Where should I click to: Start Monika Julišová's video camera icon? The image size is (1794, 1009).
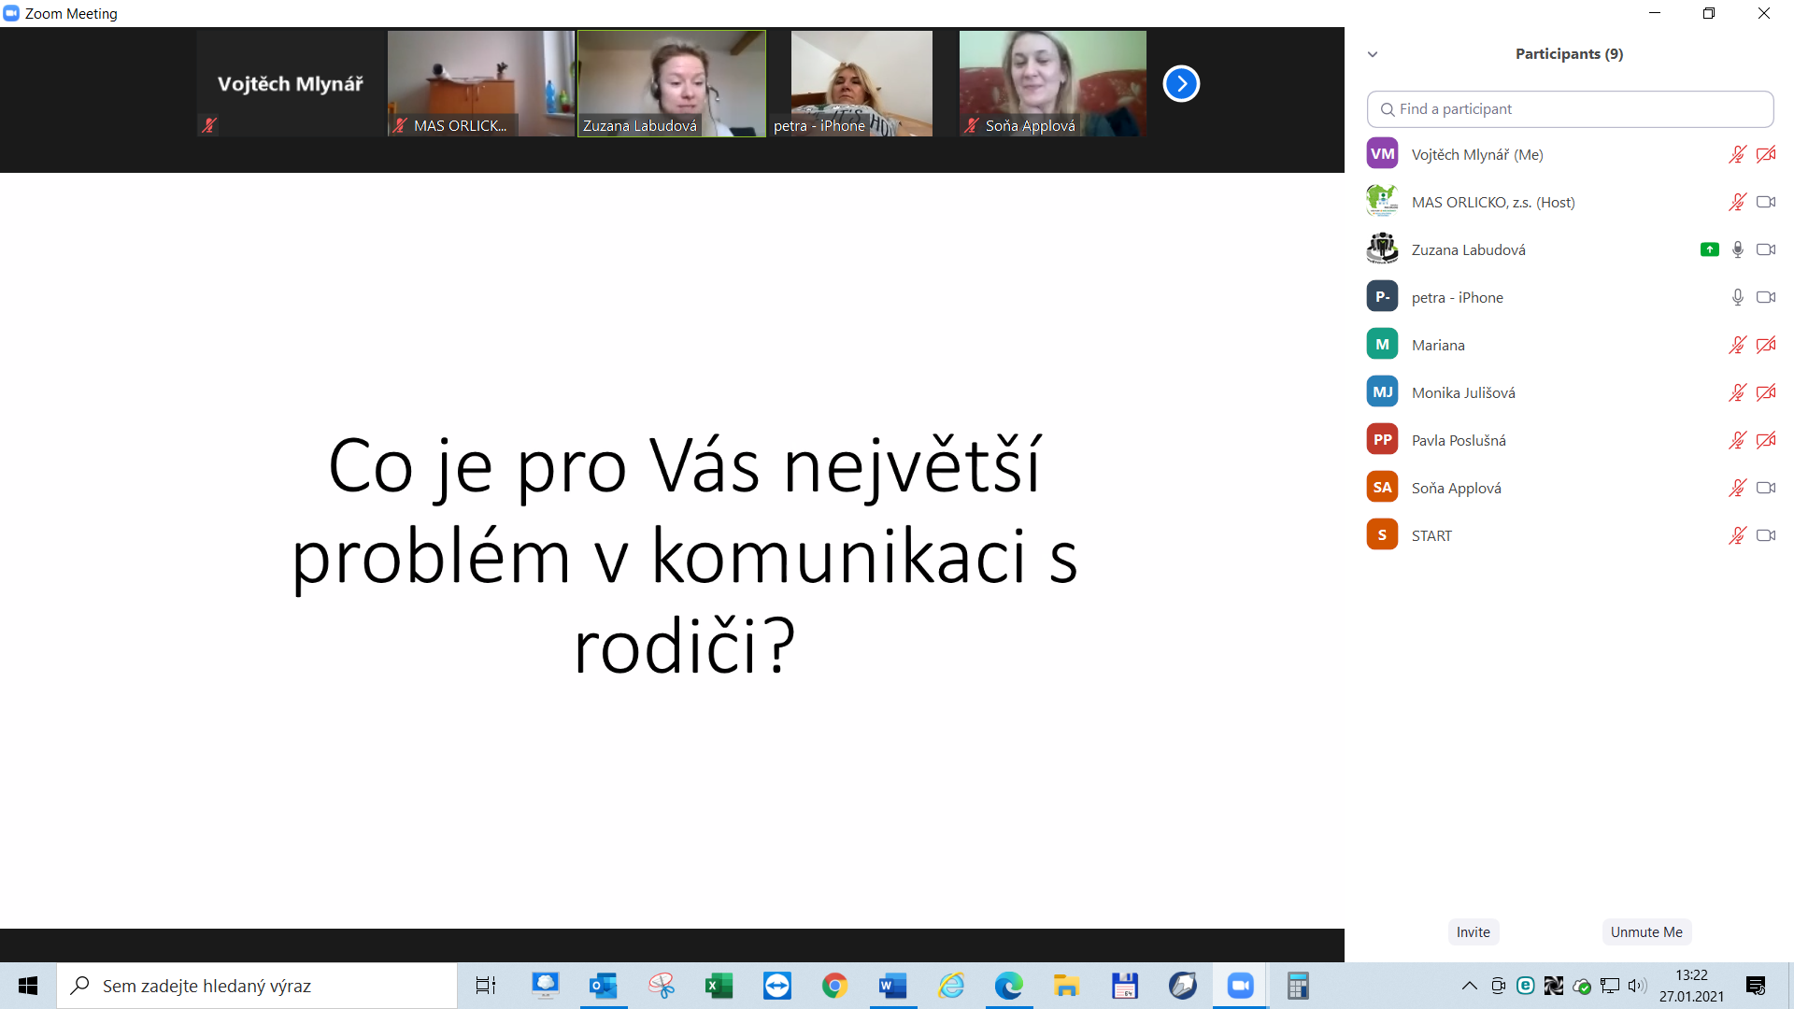coord(1766,392)
